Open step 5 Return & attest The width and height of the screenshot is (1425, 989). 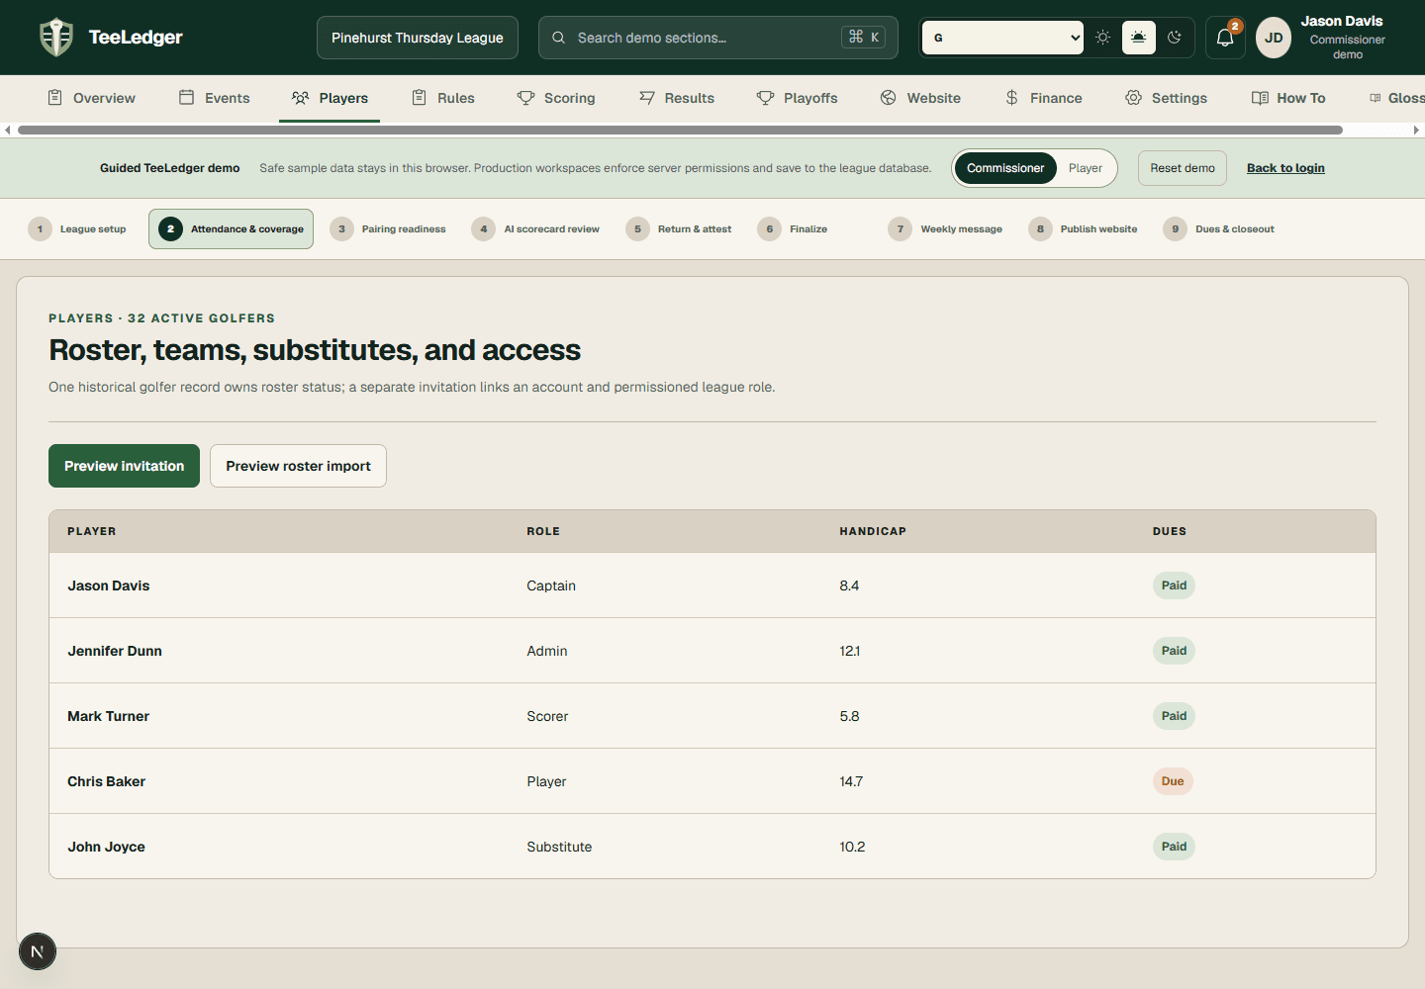679,228
